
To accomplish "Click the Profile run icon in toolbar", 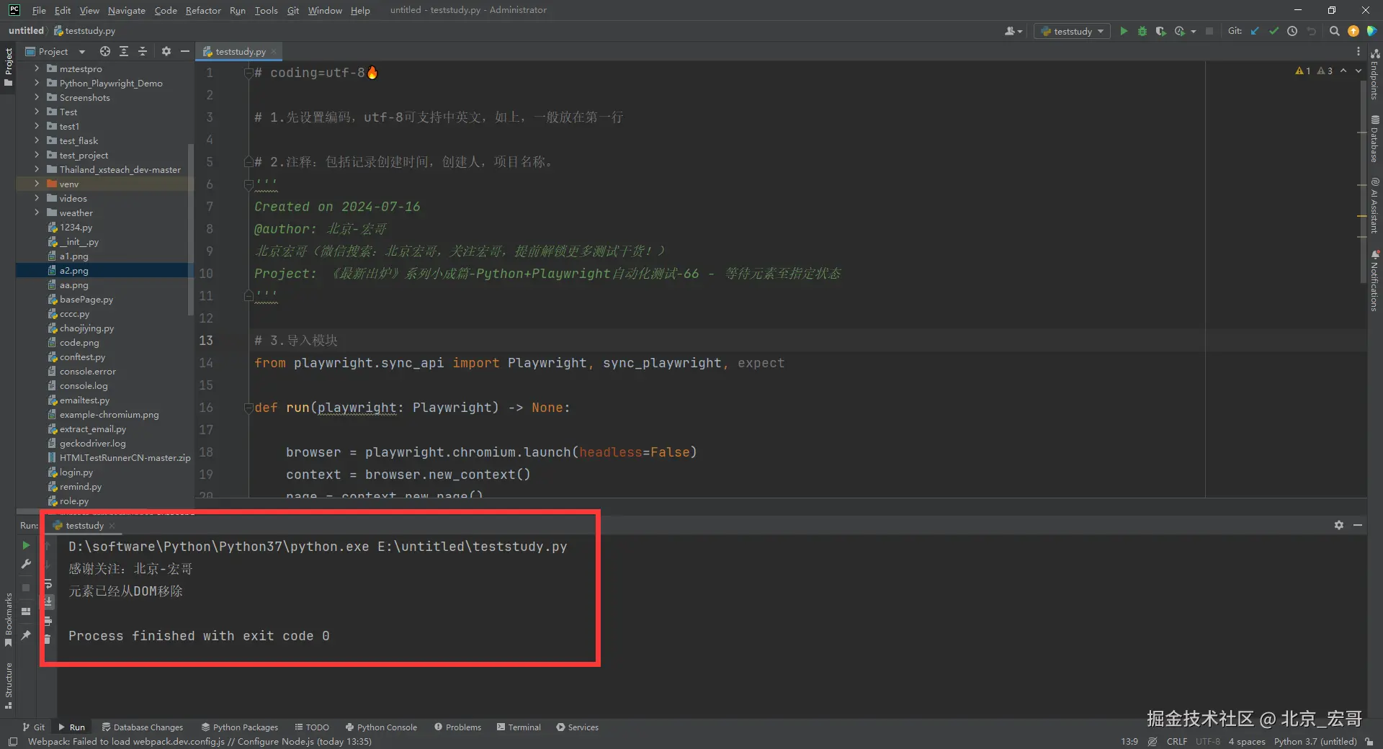I will [1180, 31].
